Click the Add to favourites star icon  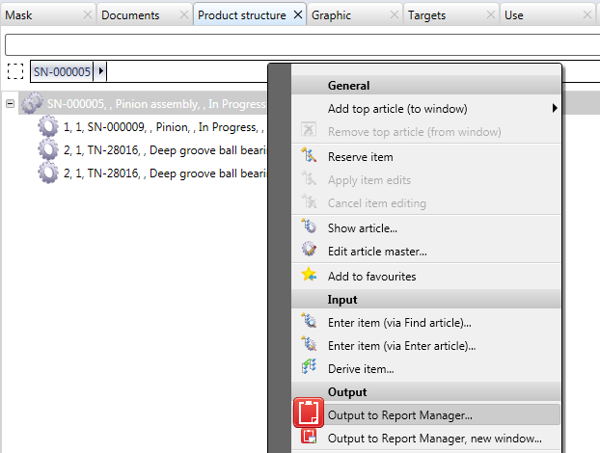point(309,275)
